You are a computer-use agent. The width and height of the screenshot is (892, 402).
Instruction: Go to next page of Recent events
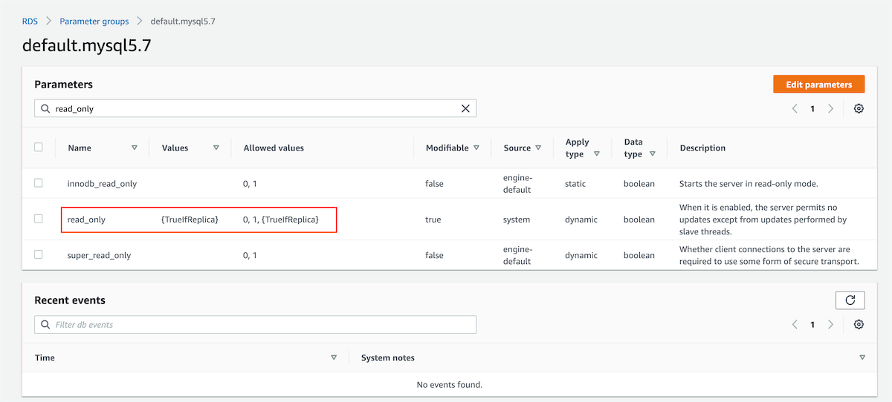click(x=830, y=325)
